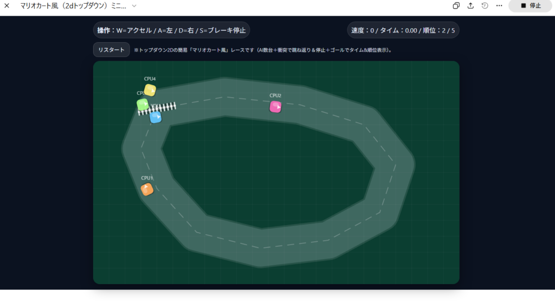Viewport: 555px width, 308px height.
Task: Open the version history icon
Action: coord(485,5)
